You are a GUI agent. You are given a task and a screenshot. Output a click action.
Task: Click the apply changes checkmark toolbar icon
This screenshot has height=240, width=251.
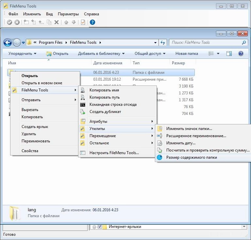pyautogui.click(x=9, y=22)
